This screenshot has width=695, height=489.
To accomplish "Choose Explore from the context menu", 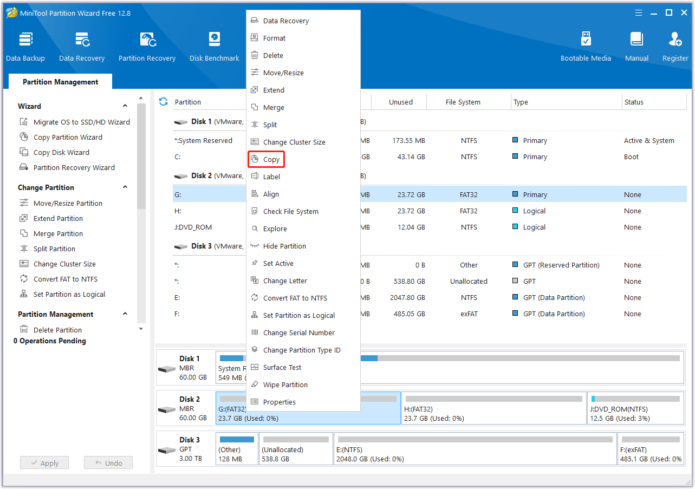I will click(303, 229).
